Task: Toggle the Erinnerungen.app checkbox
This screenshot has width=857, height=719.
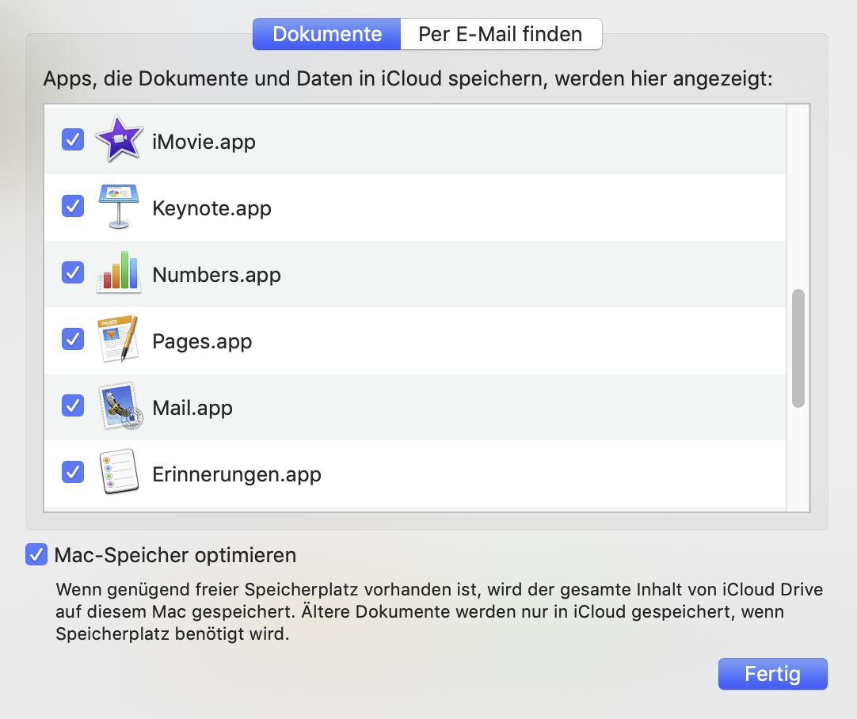Action: (73, 473)
